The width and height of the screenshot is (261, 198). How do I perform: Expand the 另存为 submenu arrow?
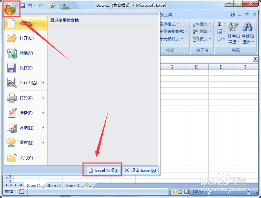point(43,82)
